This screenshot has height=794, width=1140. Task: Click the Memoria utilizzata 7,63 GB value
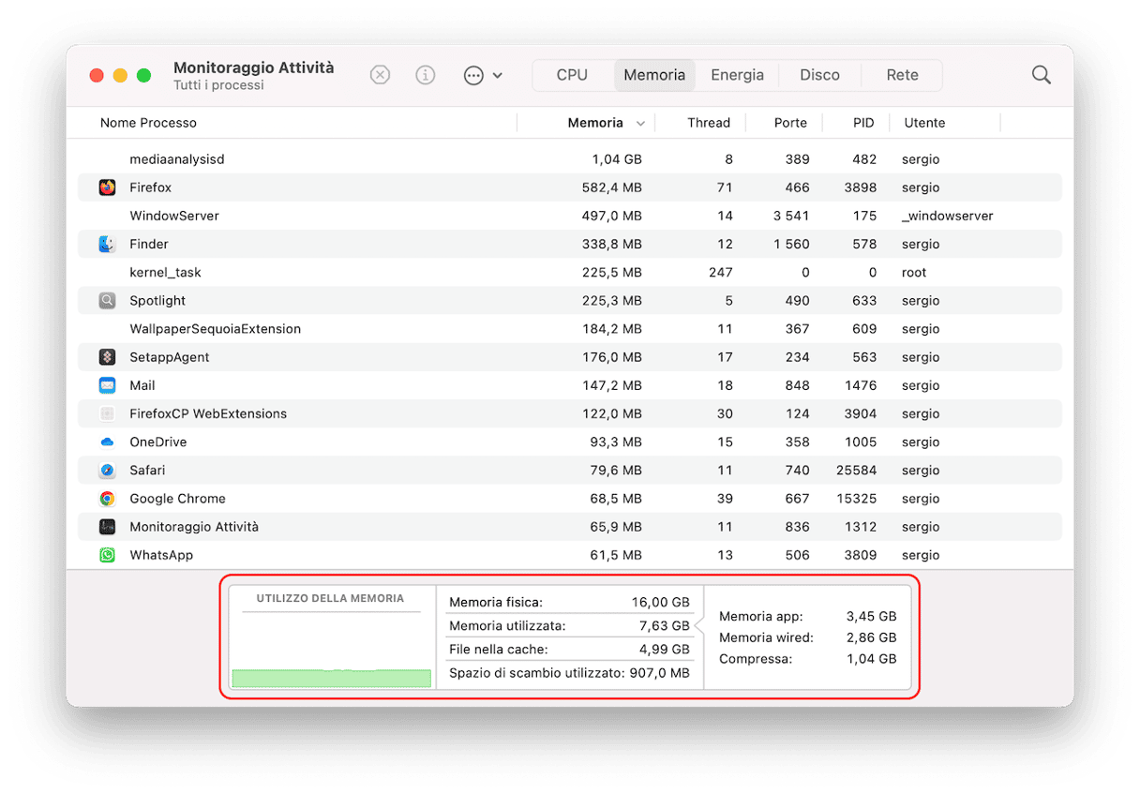[666, 625]
